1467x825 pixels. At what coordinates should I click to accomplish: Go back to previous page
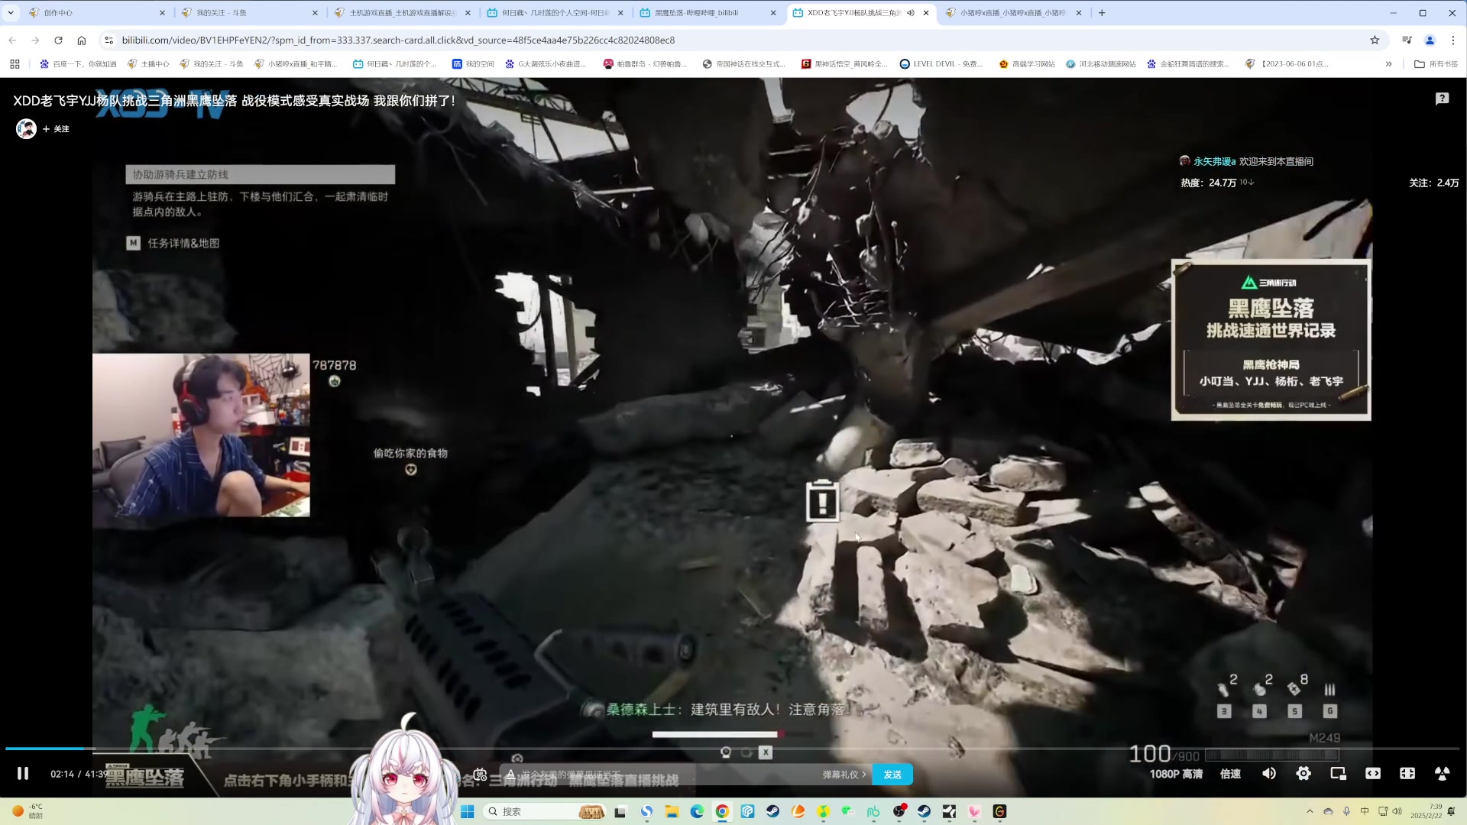12,40
